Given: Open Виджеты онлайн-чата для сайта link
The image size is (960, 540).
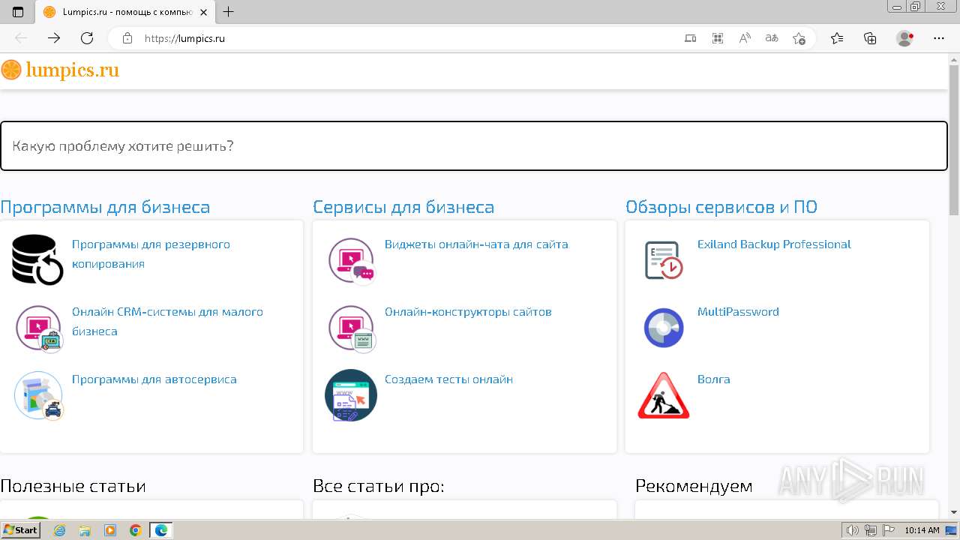Looking at the screenshot, I should point(476,244).
